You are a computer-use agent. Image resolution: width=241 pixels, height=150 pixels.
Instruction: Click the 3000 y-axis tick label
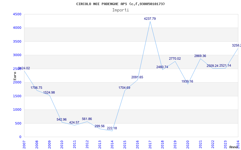(17, 55)
